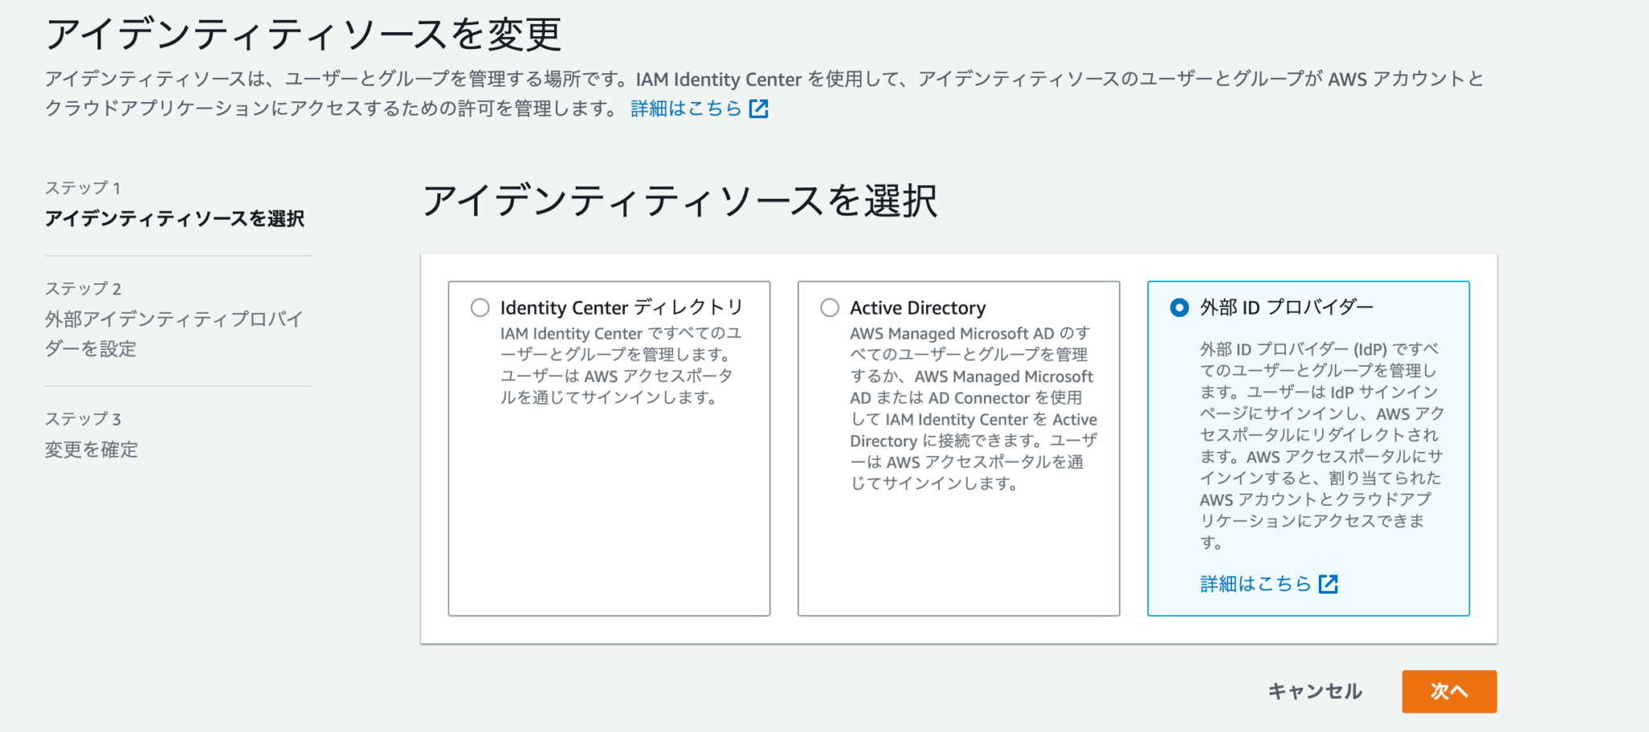1649x732 pixels.
Task: Click the 次へ button
Action: click(x=1449, y=691)
